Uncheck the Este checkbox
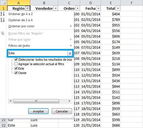 pyautogui.click(x=16, y=68)
